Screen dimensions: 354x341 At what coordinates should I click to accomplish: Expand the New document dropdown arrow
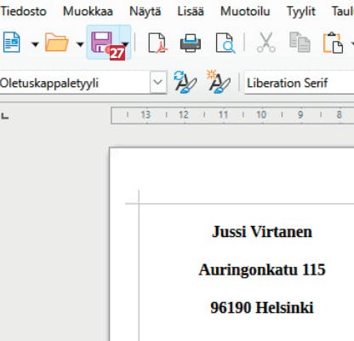pos(35,44)
